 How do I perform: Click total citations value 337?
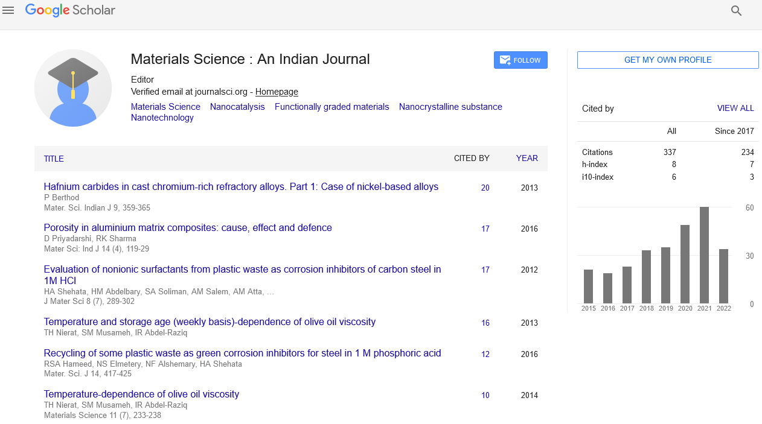coord(669,153)
